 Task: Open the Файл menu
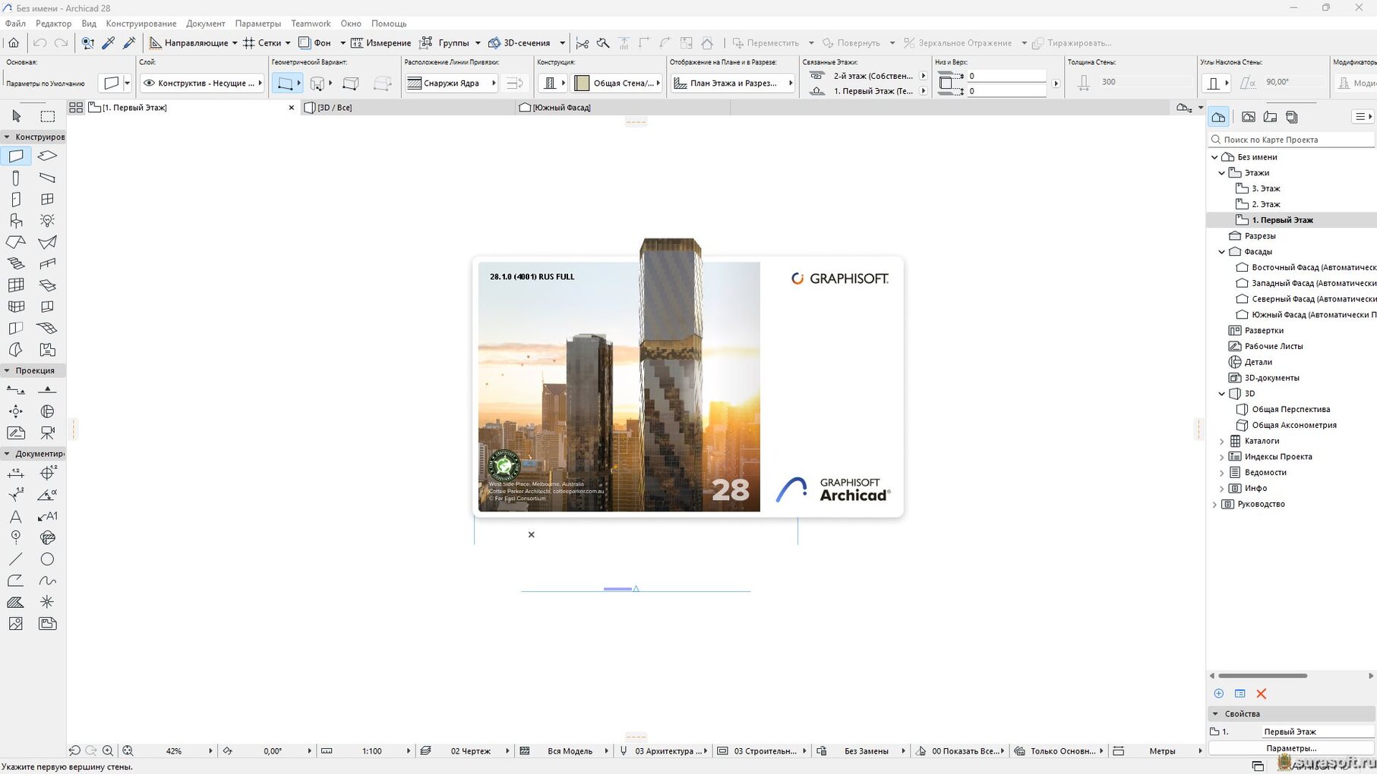pos(15,24)
